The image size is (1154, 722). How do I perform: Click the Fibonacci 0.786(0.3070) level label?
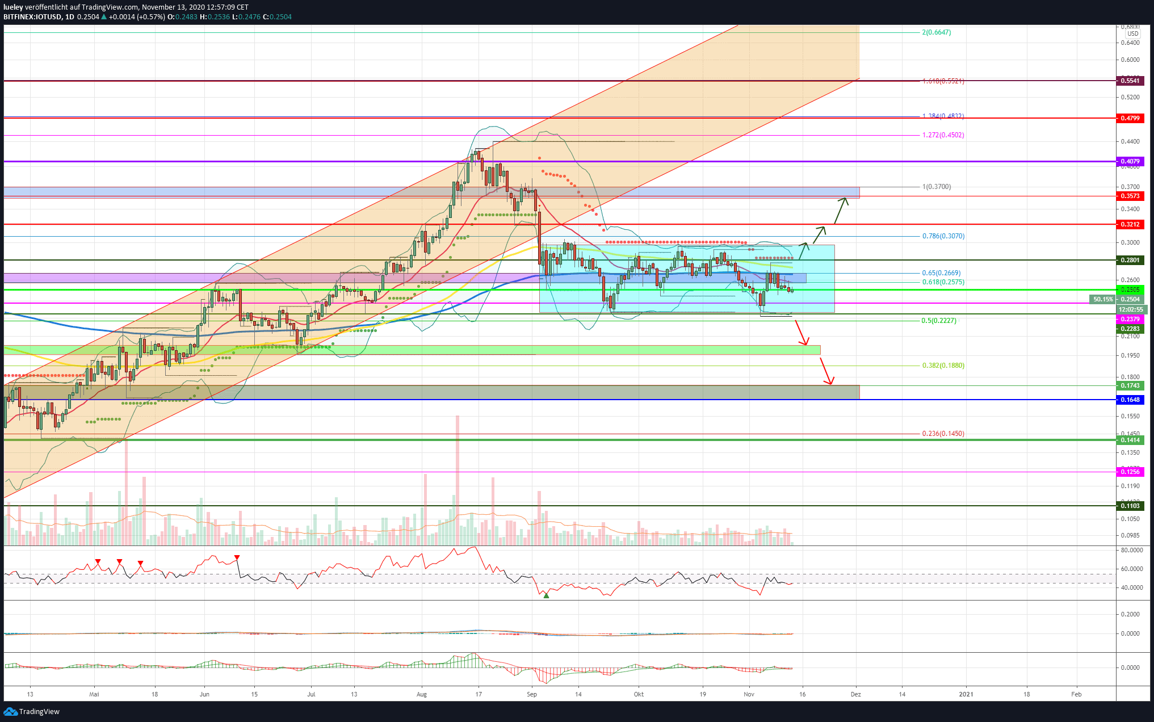943,236
